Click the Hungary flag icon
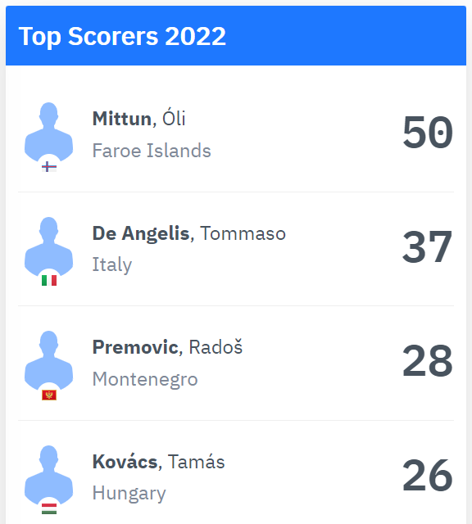This screenshot has width=472, height=524. coord(49,509)
